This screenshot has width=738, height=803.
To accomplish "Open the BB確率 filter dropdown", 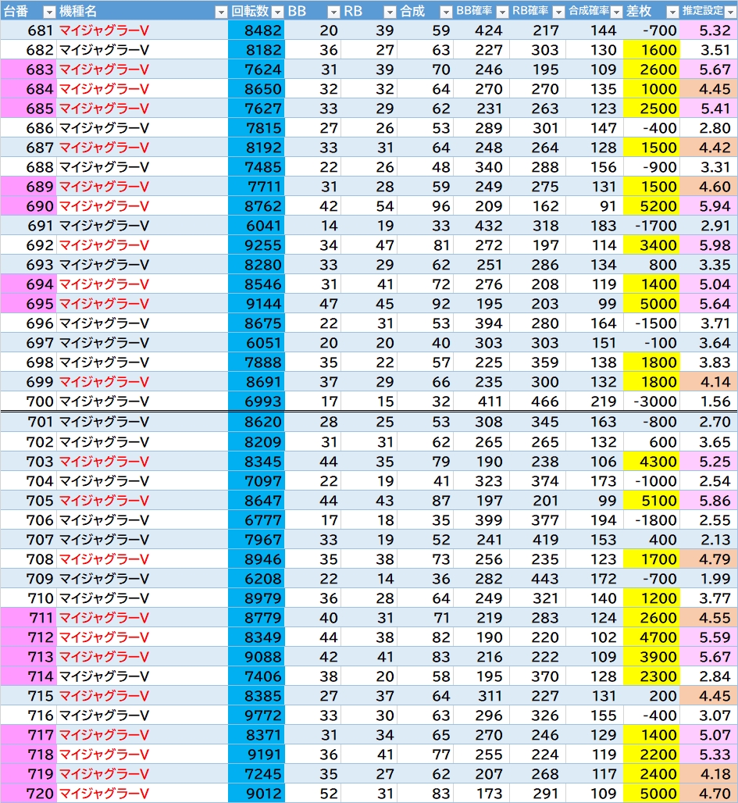I will pos(501,12).
